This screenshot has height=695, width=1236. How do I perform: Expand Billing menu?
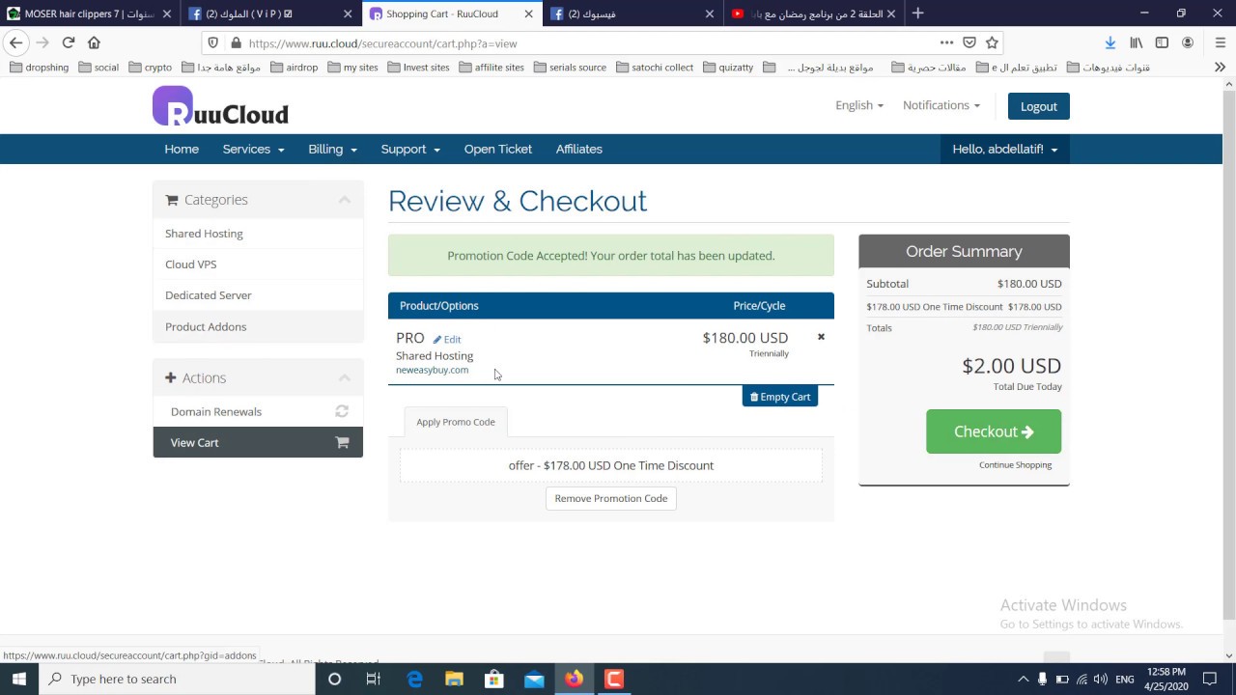(333, 149)
